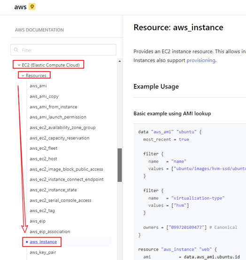Open the aws_ami resource page
This screenshot has width=246, height=260.
[x=38, y=86]
